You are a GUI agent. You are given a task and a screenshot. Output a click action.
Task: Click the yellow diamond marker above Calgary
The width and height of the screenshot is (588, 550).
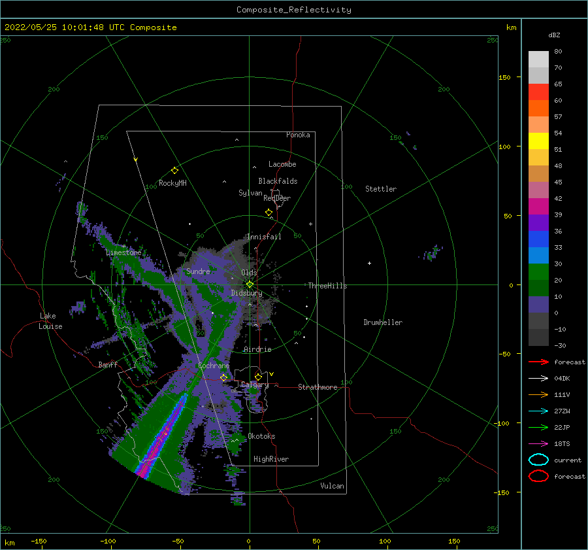[258, 377]
